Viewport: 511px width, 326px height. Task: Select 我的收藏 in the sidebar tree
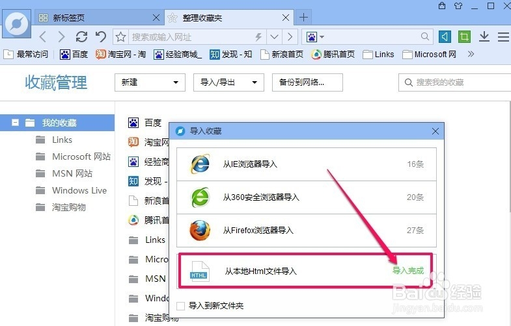pyautogui.click(x=57, y=123)
